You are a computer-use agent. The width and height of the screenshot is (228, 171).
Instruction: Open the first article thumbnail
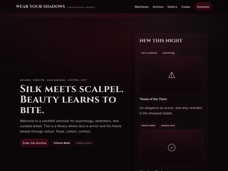coord(171,75)
